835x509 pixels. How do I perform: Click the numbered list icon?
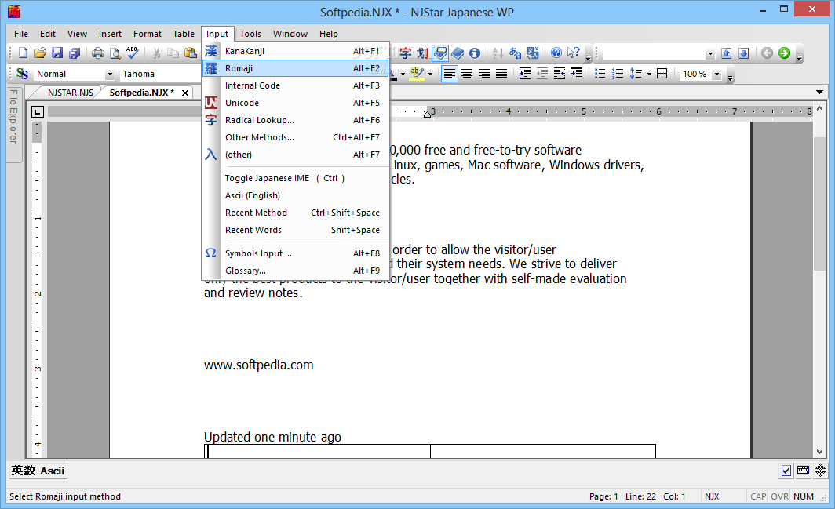618,74
